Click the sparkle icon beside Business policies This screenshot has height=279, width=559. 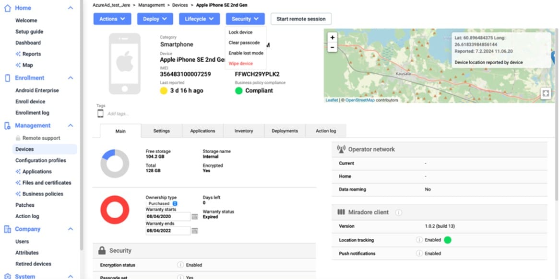18,194
